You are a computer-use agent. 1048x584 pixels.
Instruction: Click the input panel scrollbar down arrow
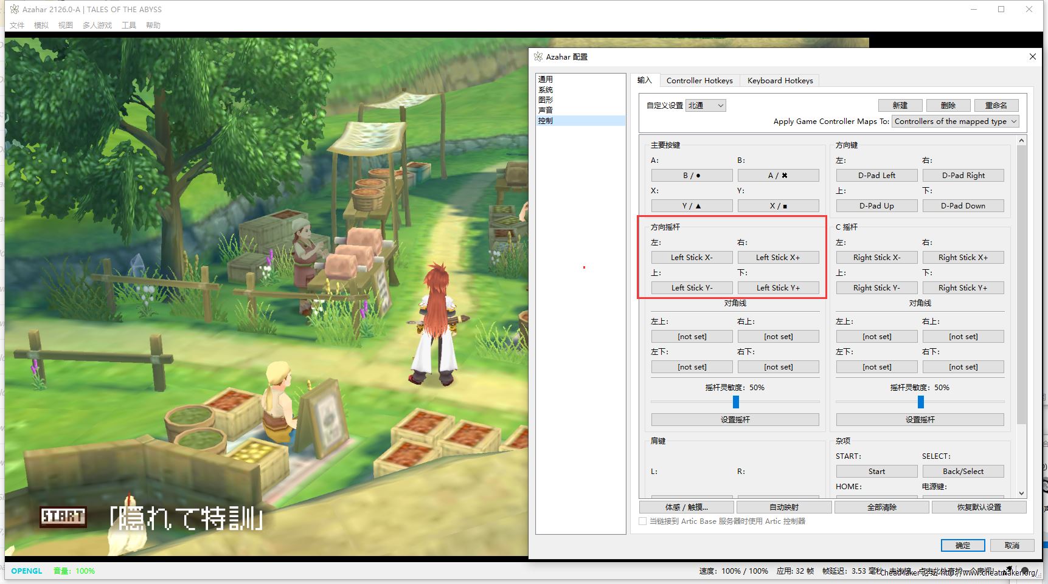(x=1021, y=493)
